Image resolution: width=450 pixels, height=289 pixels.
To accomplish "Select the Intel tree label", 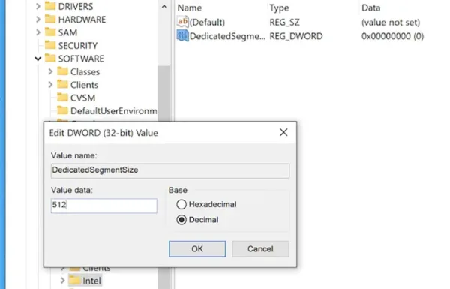I will (91, 281).
